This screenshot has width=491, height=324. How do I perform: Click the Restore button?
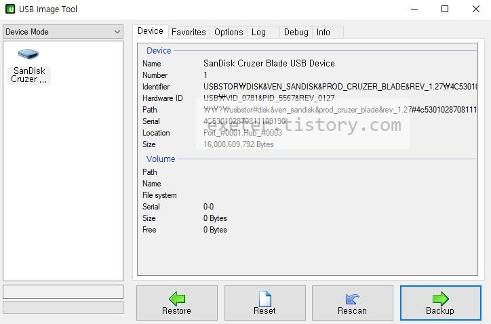(177, 303)
